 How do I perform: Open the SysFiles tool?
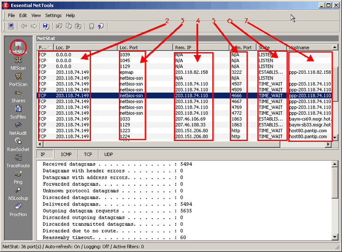(x=18, y=112)
